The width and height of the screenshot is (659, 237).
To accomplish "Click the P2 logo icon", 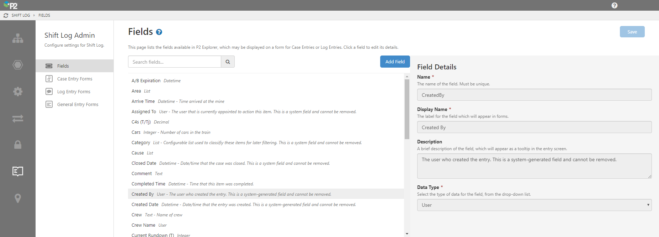I will pos(11,5).
